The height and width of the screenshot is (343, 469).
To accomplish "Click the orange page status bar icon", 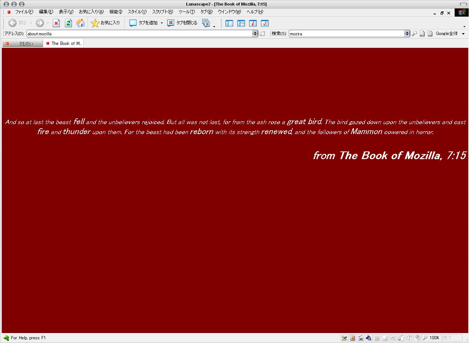I will pos(352,338).
